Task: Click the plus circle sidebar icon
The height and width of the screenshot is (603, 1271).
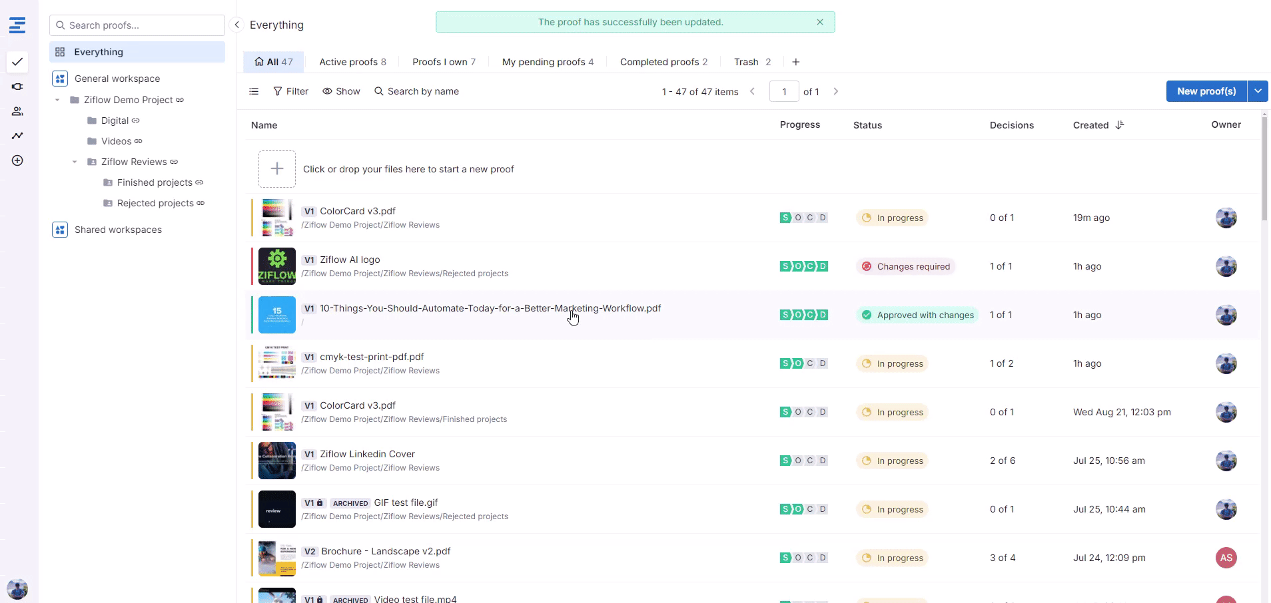Action: tap(17, 160)
